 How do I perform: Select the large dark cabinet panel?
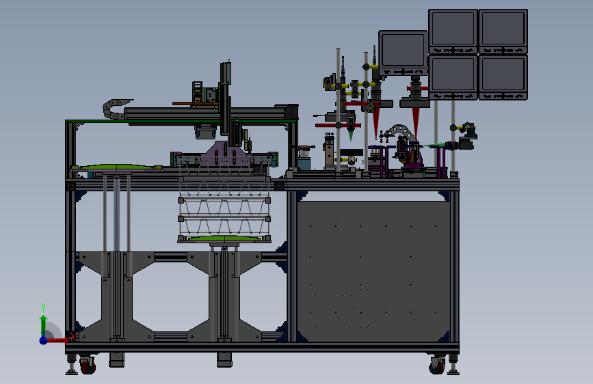point(373,271)
